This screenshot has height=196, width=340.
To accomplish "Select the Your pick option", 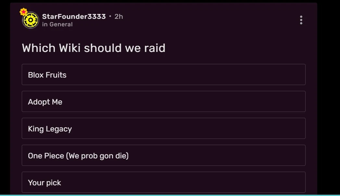I will coord(164,182).
